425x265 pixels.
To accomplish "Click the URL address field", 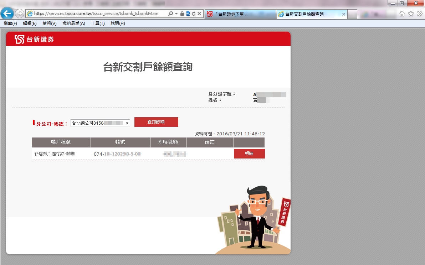I will coord(96,14).
